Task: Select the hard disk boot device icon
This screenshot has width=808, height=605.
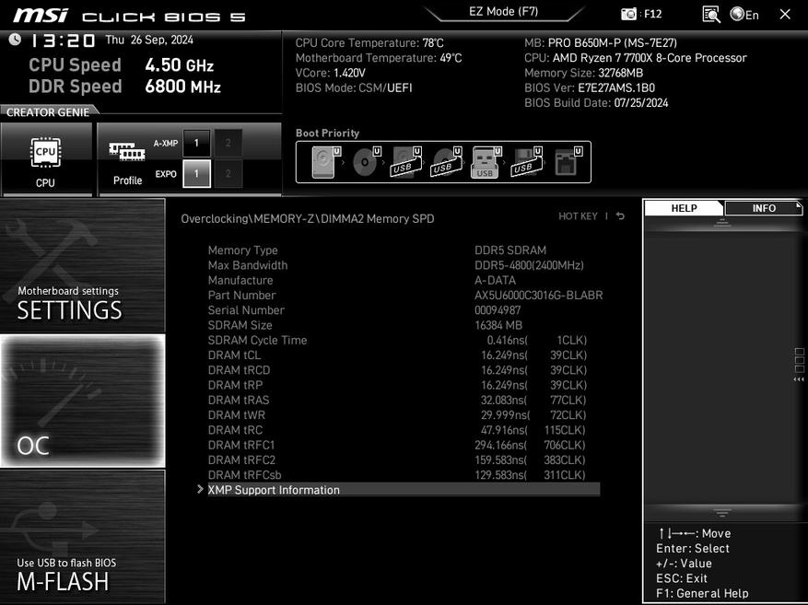Action: (x=325, y=162)
